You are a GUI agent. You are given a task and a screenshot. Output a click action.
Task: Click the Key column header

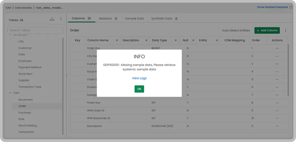click(78, 40)
